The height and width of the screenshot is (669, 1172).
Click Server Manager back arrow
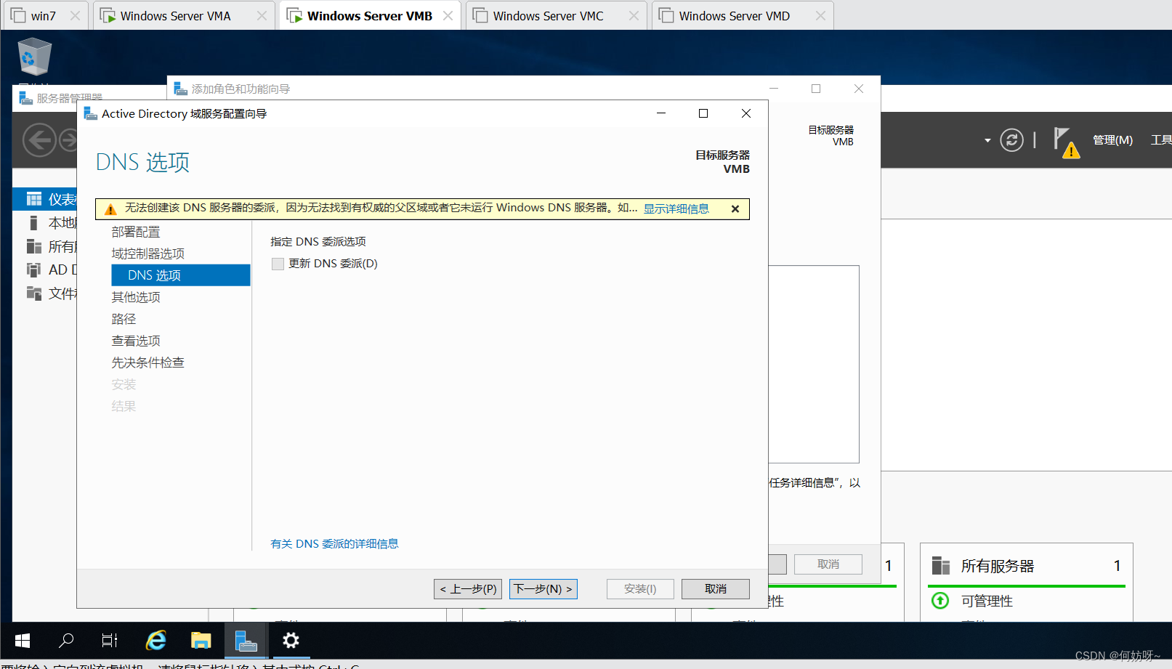[39, 139]
